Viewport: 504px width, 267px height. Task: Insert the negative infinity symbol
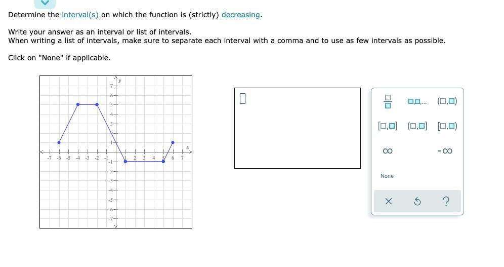tap(444, 151)
